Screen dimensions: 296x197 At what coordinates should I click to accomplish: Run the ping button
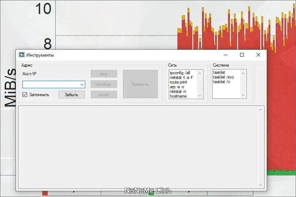[x=104, y=74]
